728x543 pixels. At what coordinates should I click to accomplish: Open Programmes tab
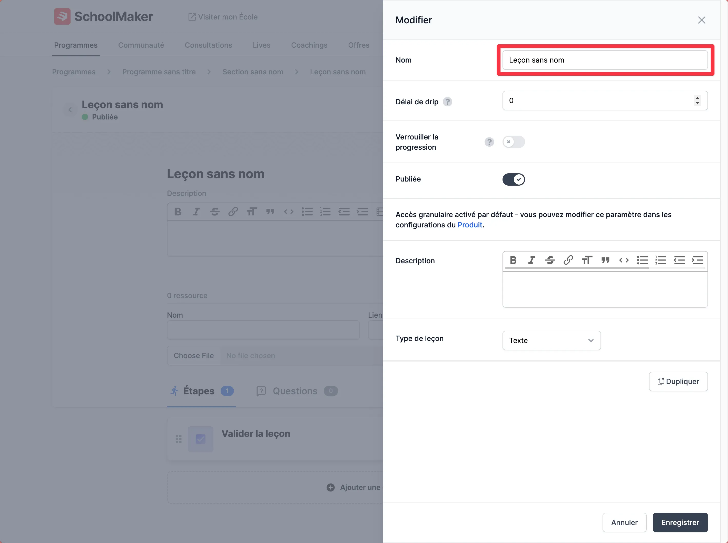76,45
